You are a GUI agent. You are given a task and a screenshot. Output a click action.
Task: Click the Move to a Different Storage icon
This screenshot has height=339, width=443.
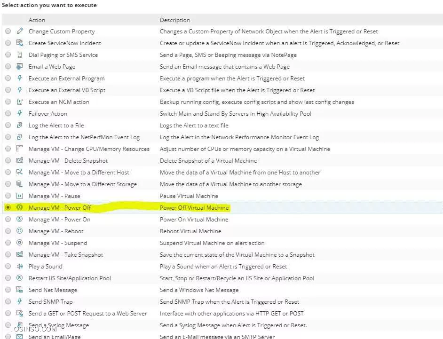(x=19, y=184)
